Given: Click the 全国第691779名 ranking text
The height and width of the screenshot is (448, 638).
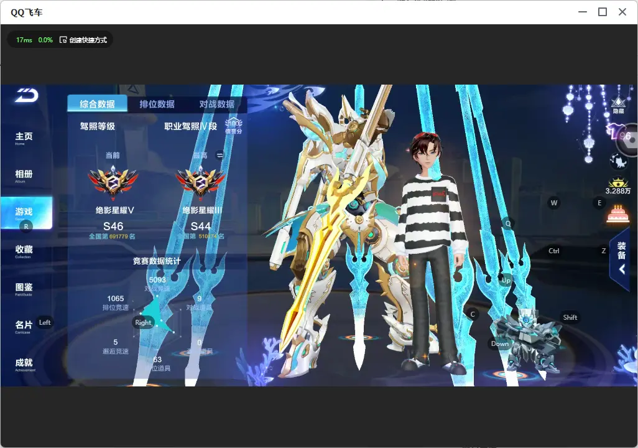Looking at the screenshot, I should pyautogui.click(x=113, y=236).
